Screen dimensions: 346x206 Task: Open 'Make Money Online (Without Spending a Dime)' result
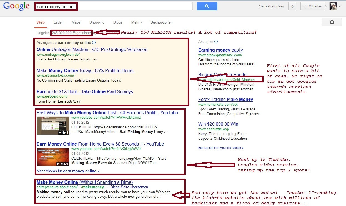point(85,182)
